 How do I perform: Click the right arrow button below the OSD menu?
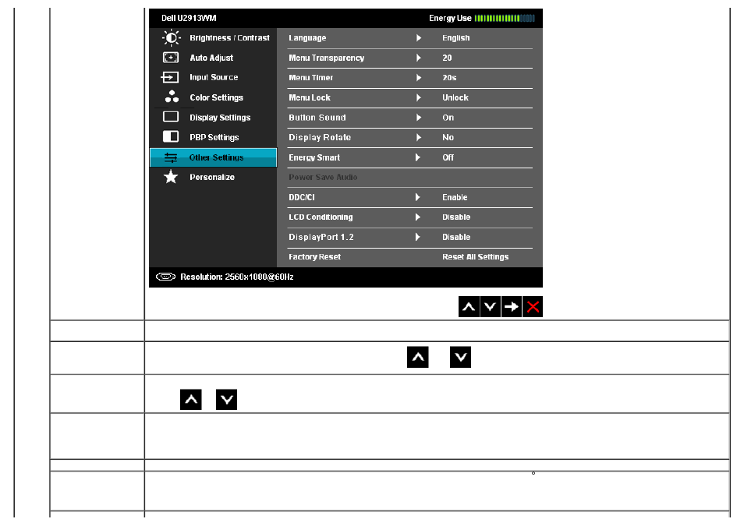[512, 307]
